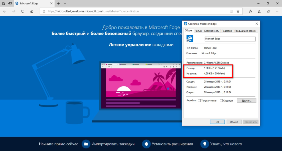The height and width of the screenshot is (151, 282).
Task: Add page to favorites with star icon
Action: coord(238,11)
